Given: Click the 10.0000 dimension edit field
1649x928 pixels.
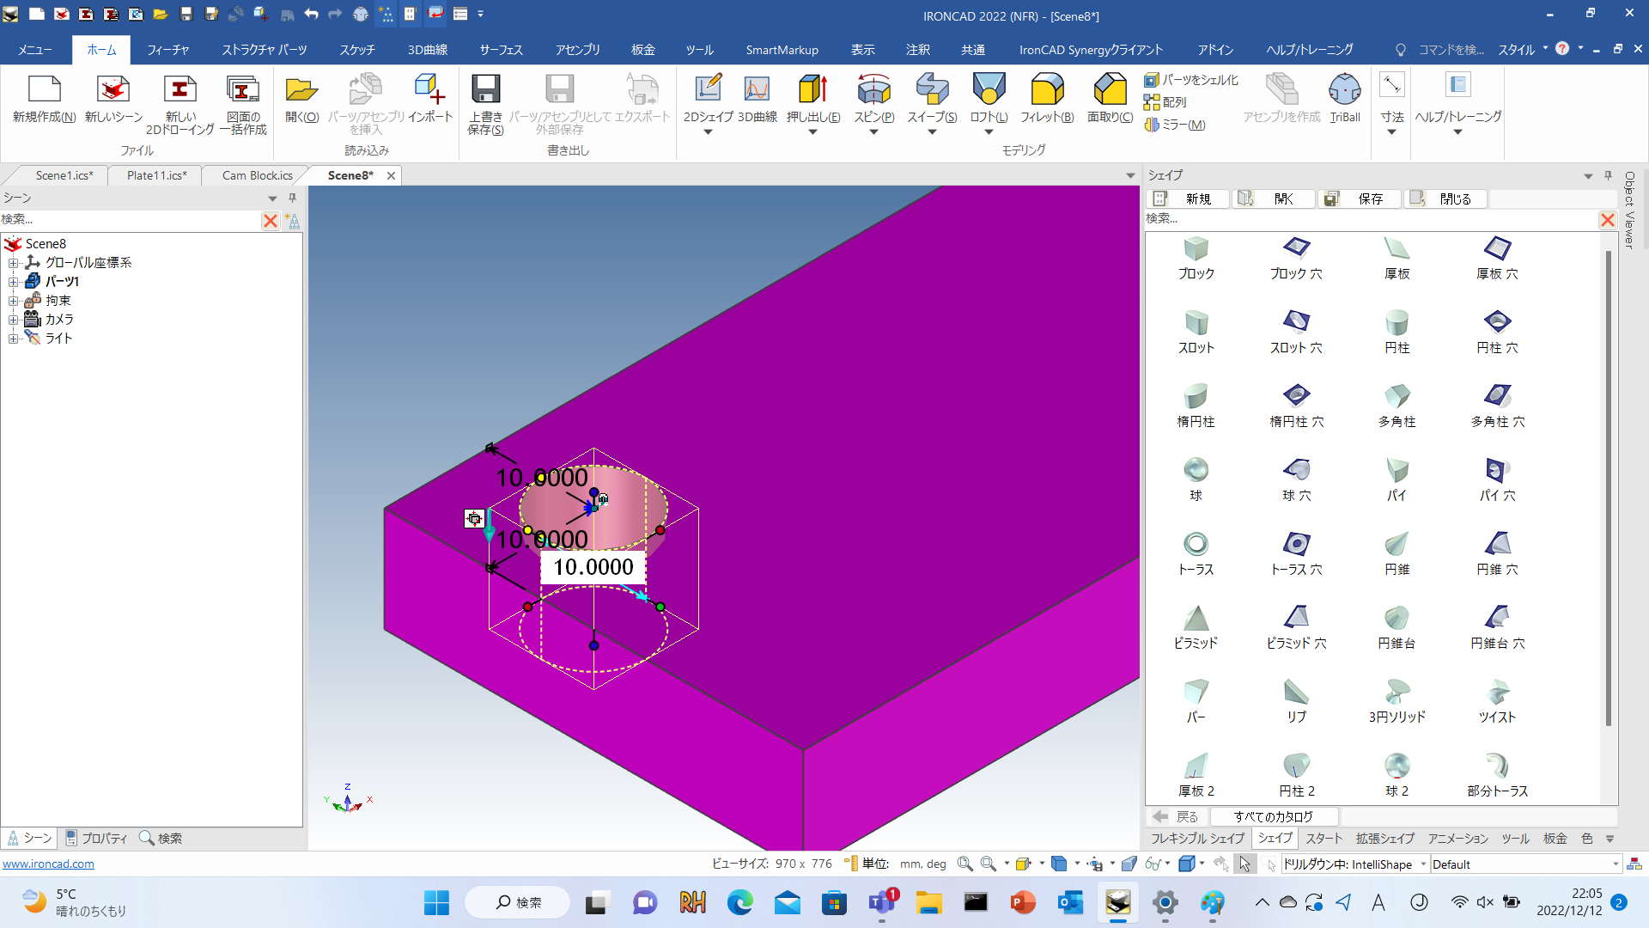Looking at the screenshot, I should [593, 567].
